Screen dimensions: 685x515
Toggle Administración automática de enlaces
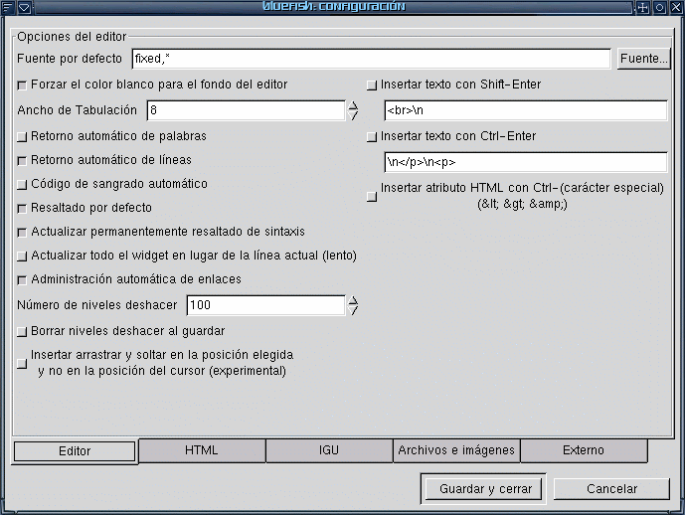pyautogui.click(x=23, y=280)
